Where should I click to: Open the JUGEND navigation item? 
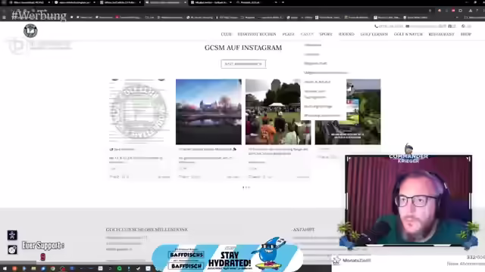pyautogui.click(x=346, y=34)
